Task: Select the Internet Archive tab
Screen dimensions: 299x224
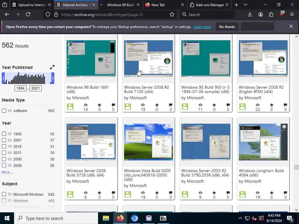Action: pos(76,5)
